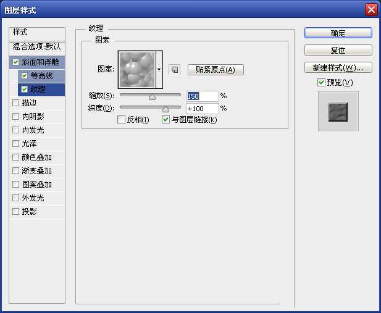Select the 等高线 sub-item
The image size is (381, 313).
coord(42,76)
